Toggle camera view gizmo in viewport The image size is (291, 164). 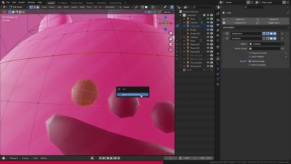[x=171, y=44]
